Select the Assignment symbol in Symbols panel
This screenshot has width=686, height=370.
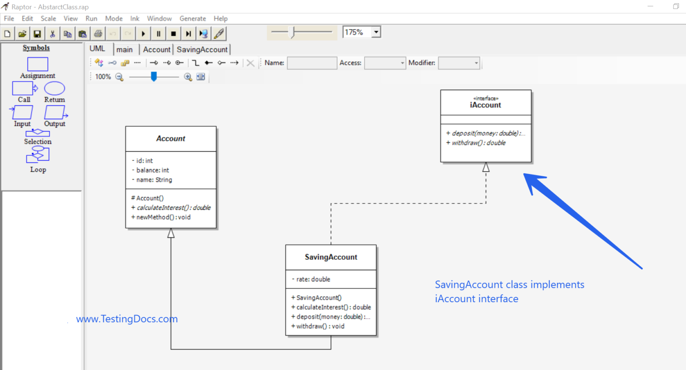tap(37, 64)
